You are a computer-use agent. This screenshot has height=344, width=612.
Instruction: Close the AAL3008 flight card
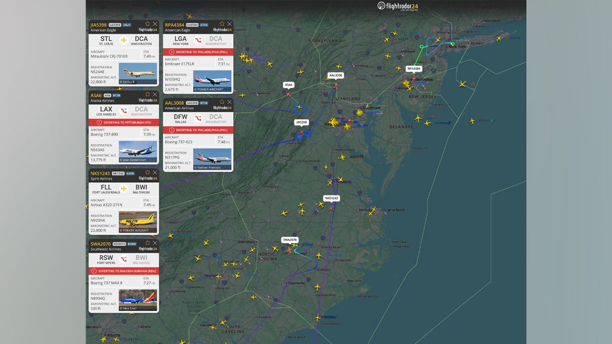229,103
